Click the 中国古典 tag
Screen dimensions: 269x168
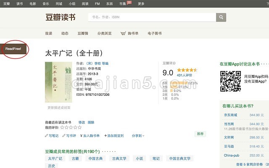click(95, 159)
